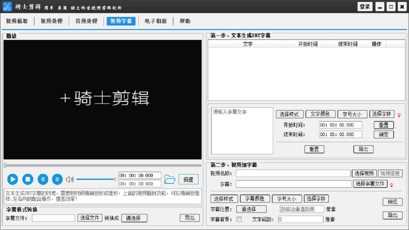
Task: Open the 倍速 playback speed option
Action: pos(188,179)
